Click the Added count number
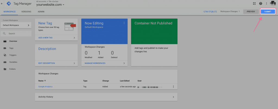This screenshot has height=109, width=278. (x=99, y=53)
